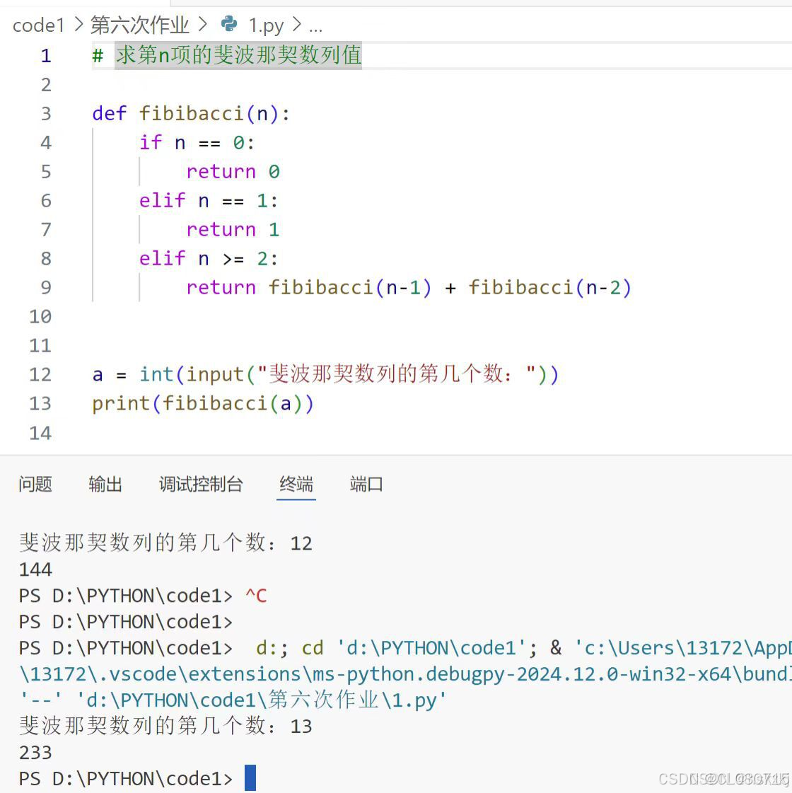Expand chevron after 1.py in breadcrumb
Viewport: 792px width, 793px height.
pos(297,24)
